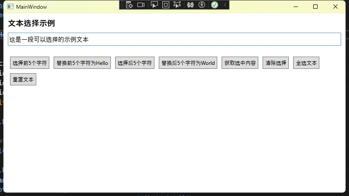The image size is (349, 196).
Task: Toggle Display Layout Adorners square icon
Action: (x=165, y=5)
